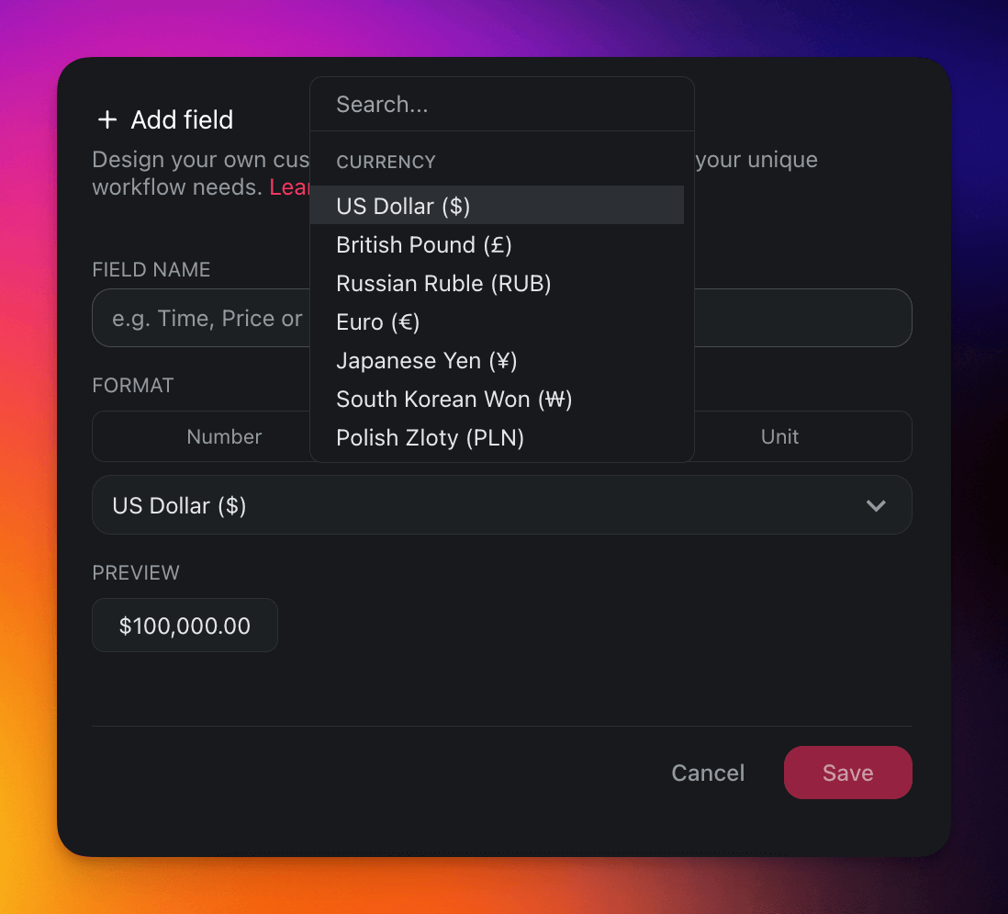Choose Japanese Yen (¥) currency
1008x914 pixels.
point(427,361)
